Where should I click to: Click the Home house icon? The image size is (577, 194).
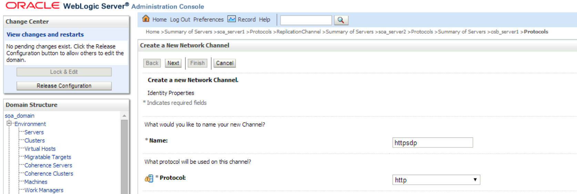click(x=146, y=19)
